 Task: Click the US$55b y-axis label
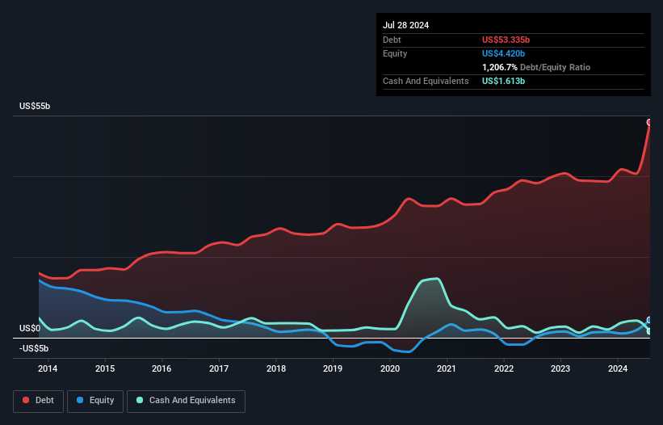(x=35, y=106)
